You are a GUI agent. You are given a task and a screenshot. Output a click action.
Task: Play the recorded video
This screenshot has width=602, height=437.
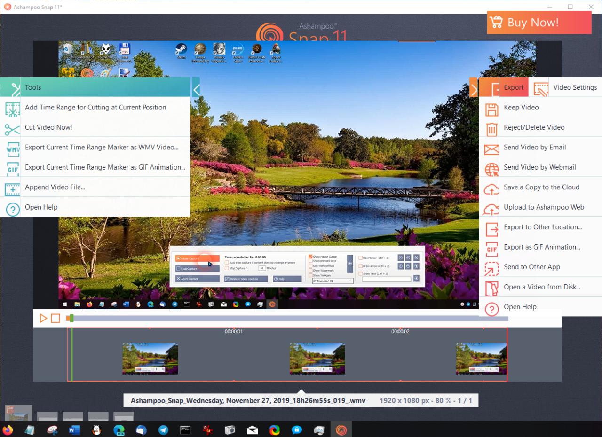click(x=43, y=319)
